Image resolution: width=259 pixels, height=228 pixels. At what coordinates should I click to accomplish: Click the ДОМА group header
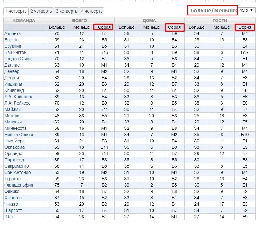click(x=149, y=21)
